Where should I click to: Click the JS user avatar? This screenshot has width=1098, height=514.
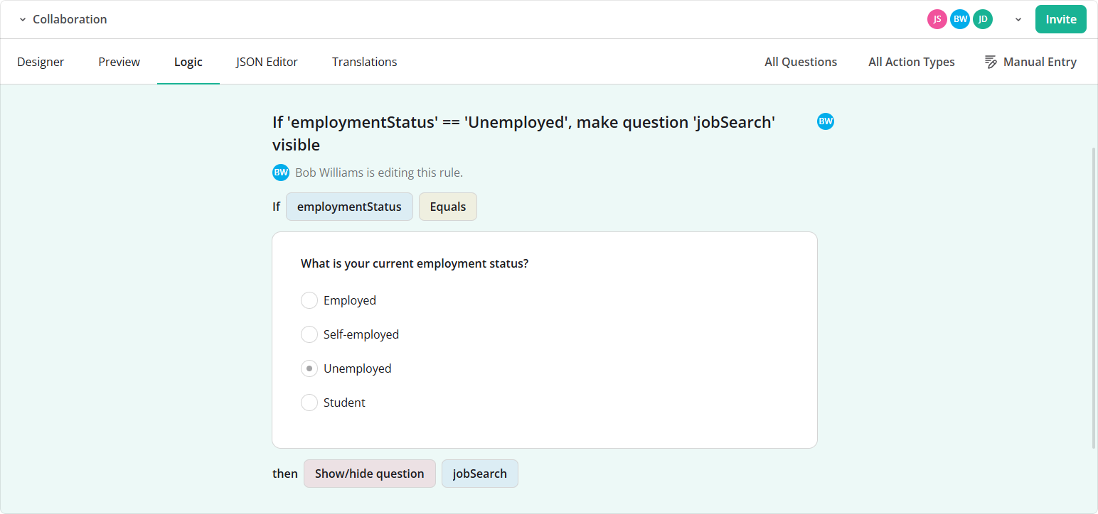click(937, 19)
